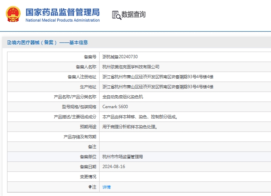Select the 备案单位 label
Screen dimensions: 271x196
88,157
